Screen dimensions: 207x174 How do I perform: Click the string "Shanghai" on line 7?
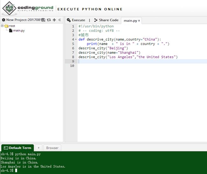(x=128, y=52)
